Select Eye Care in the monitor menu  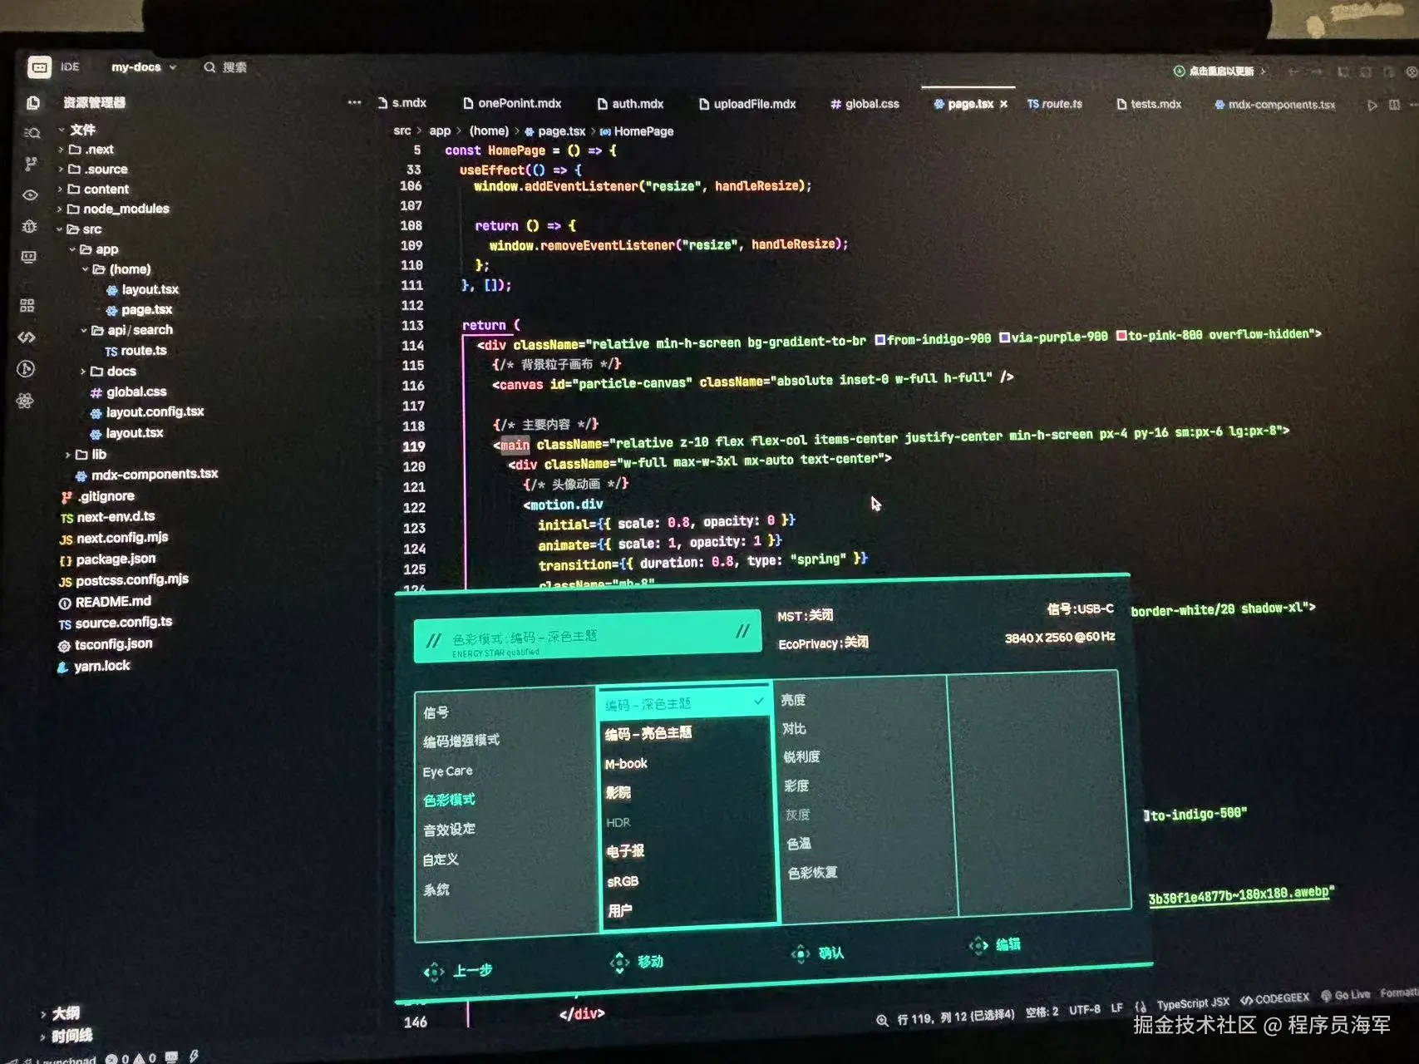pos(447,771)
